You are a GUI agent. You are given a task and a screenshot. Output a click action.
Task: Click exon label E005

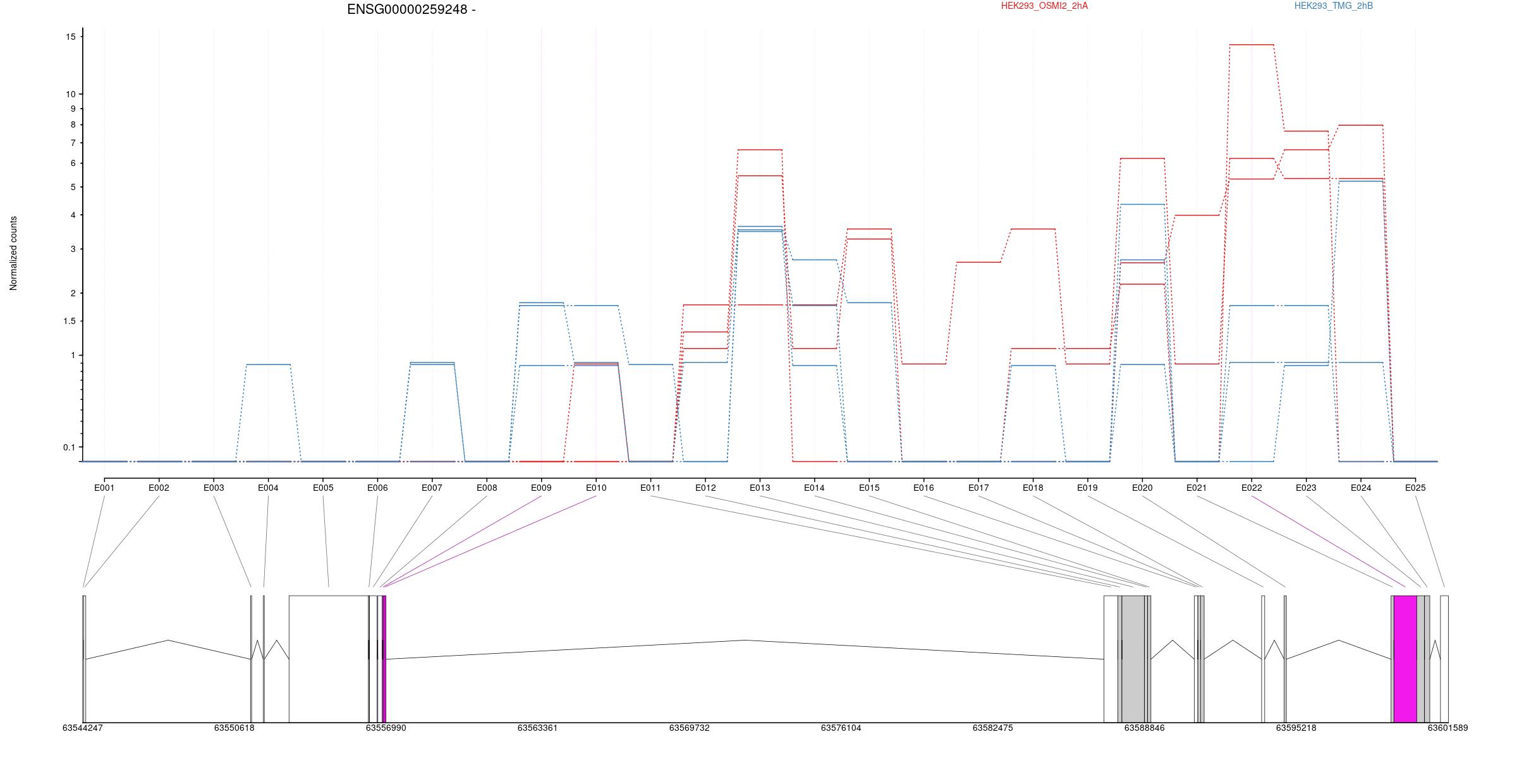[x=323, y=488]
